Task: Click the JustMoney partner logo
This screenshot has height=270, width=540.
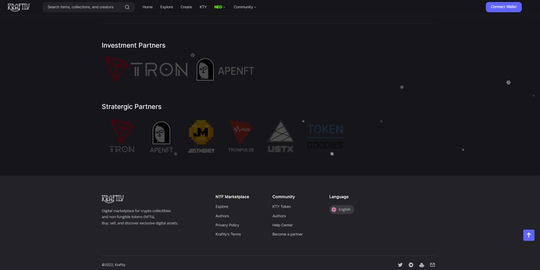Action: pos(201,137)
